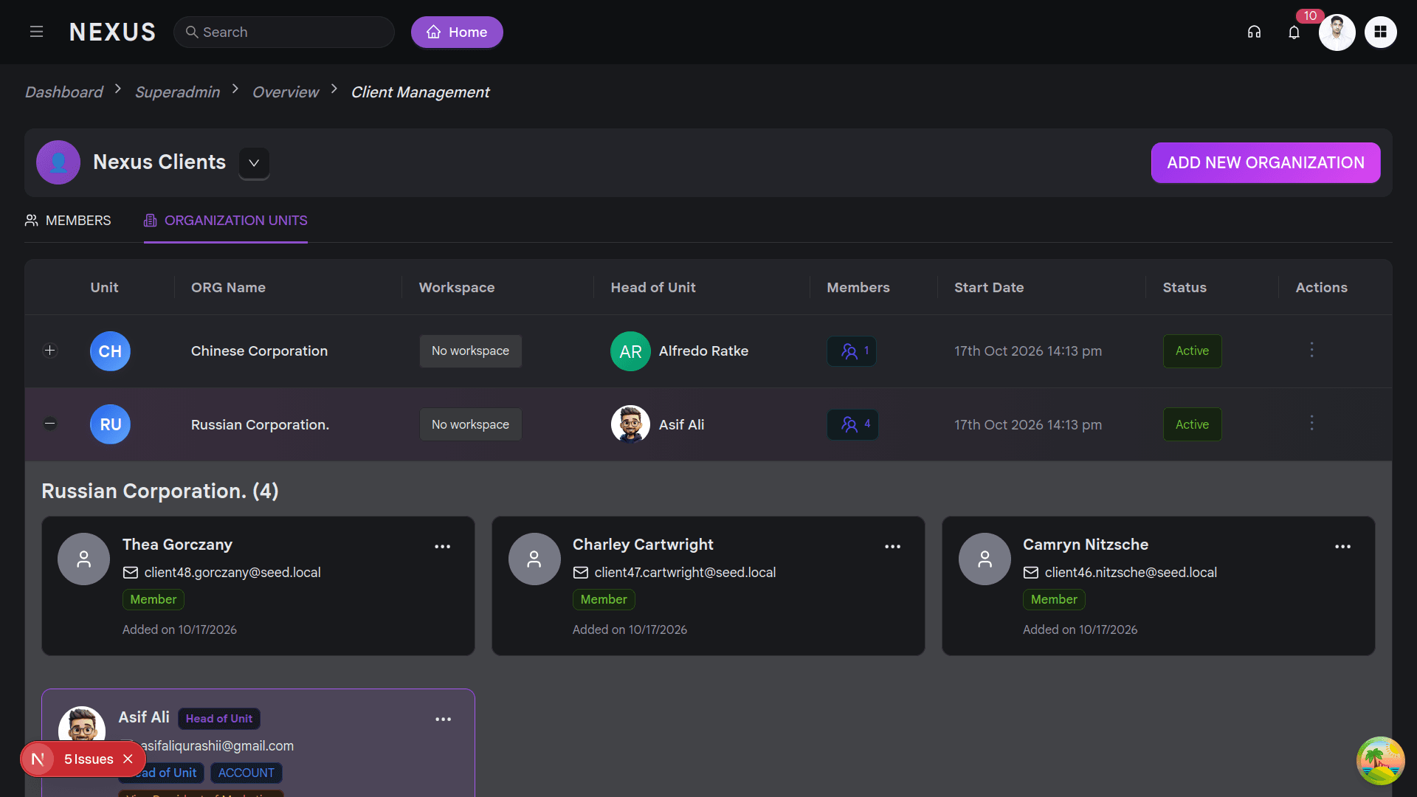The width and height of the screenshot is (1417, 797).
Task: Open the notifications bell icon
Action: 1294,32
